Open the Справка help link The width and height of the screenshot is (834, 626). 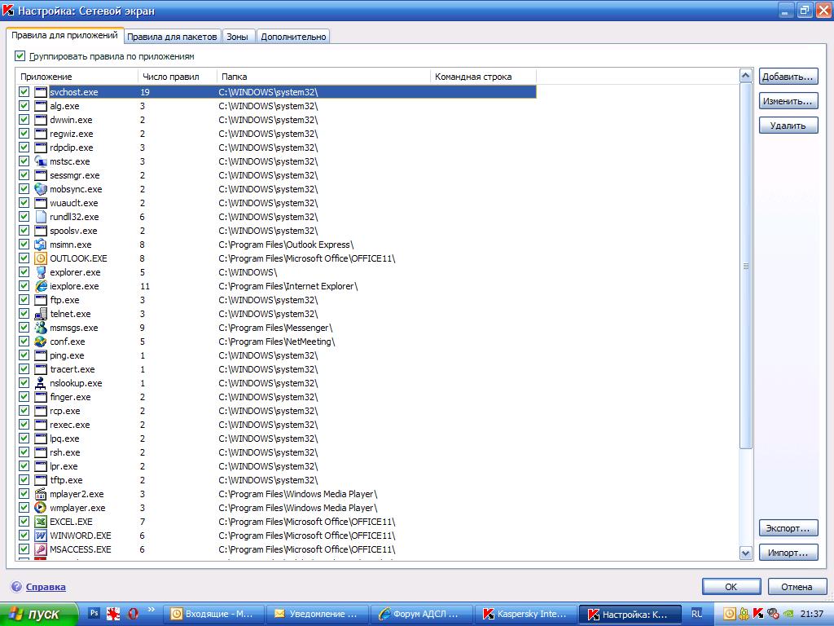[46, 587]
